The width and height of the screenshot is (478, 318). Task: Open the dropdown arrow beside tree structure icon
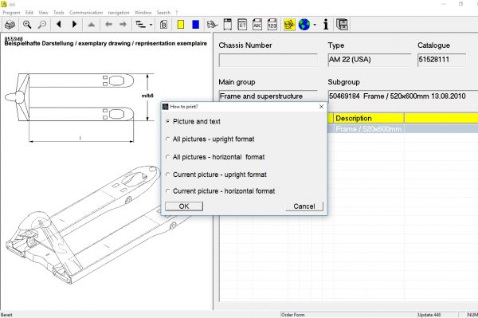coord(151,25)
